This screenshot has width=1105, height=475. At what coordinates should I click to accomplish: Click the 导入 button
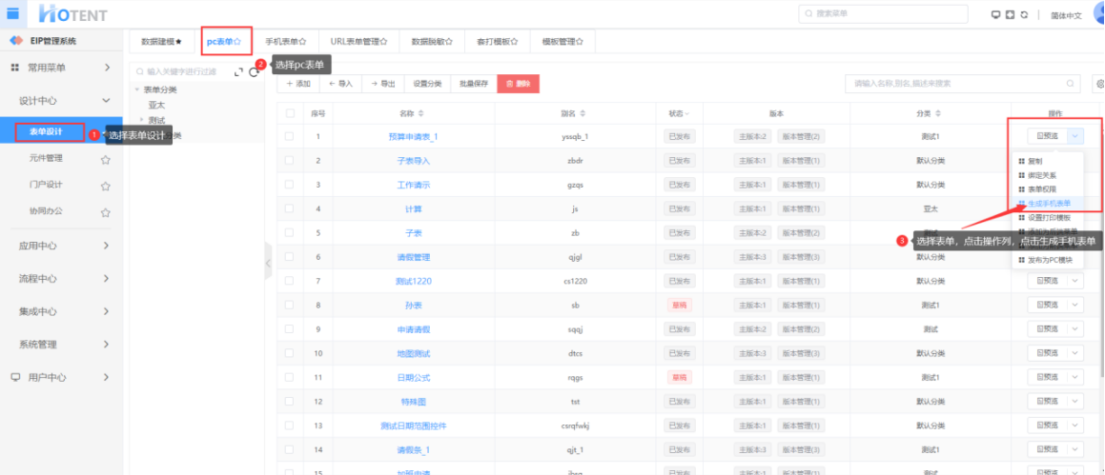pos(340,84)
